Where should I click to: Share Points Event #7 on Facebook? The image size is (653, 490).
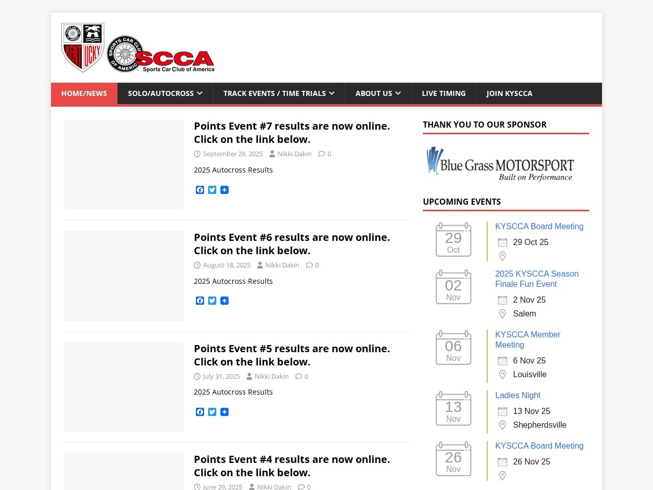[x=200, y=190]
